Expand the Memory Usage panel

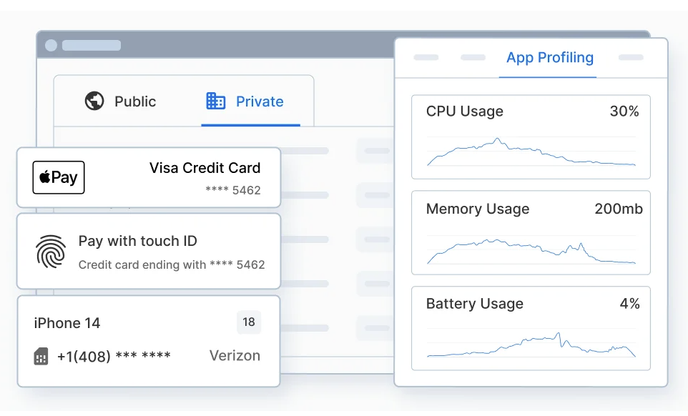point(531,232)
